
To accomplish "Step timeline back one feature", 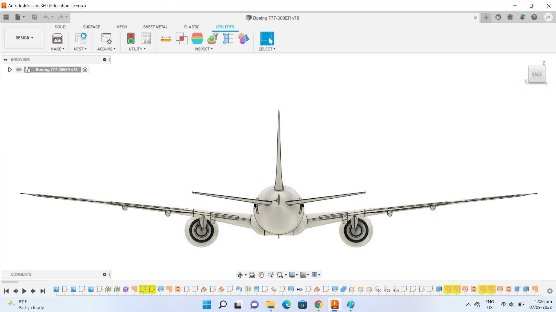I will 15,291.
